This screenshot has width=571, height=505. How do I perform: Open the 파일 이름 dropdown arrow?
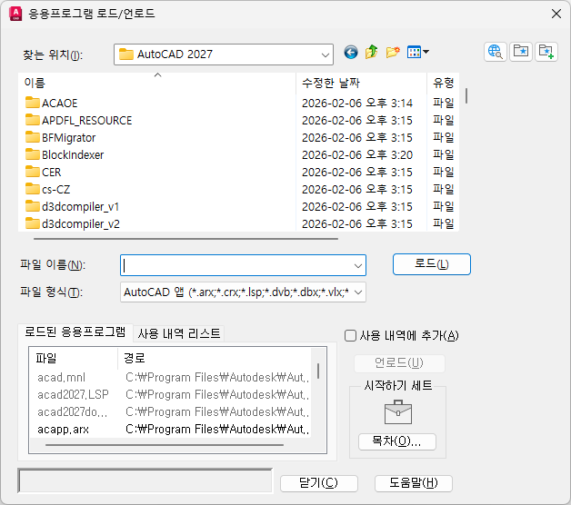[x=358, y=265]
